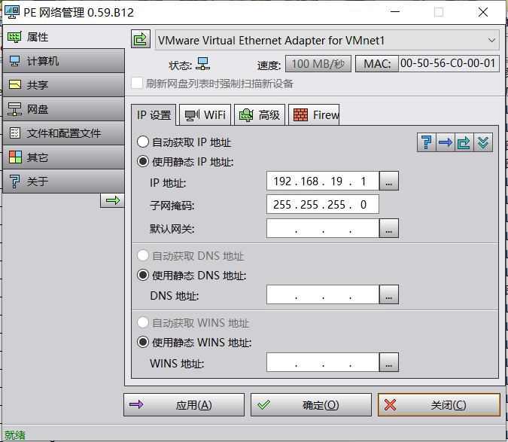
Task: Click the ellipsis button next to 默认网关
Action: (x=389, y=228)
